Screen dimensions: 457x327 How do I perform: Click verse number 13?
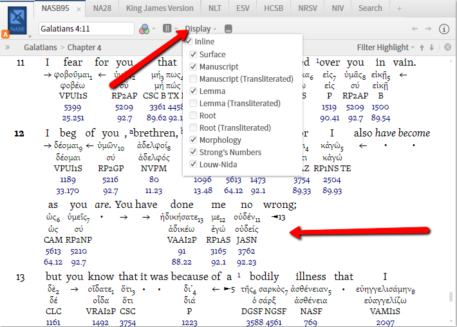20,277
